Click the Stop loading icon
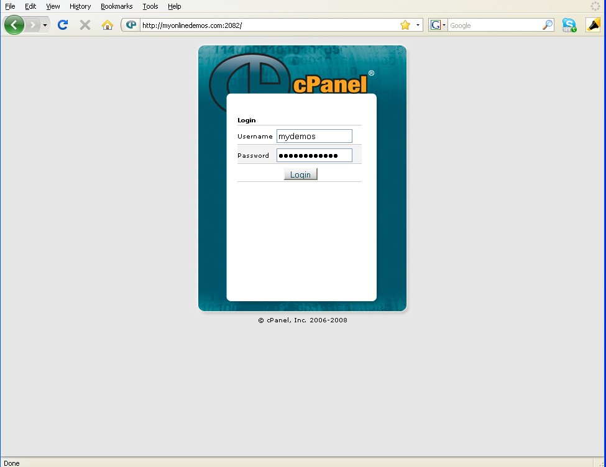The width and height of the screenshot is (606, 467). [x=85, y=25]
